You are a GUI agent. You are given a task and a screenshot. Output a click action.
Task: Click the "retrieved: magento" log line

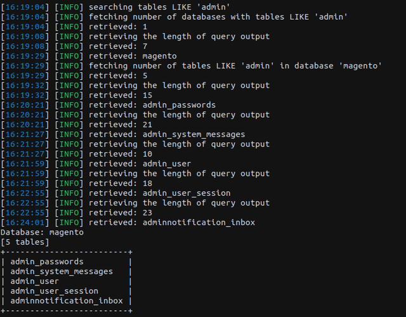[x=133, y=56]
